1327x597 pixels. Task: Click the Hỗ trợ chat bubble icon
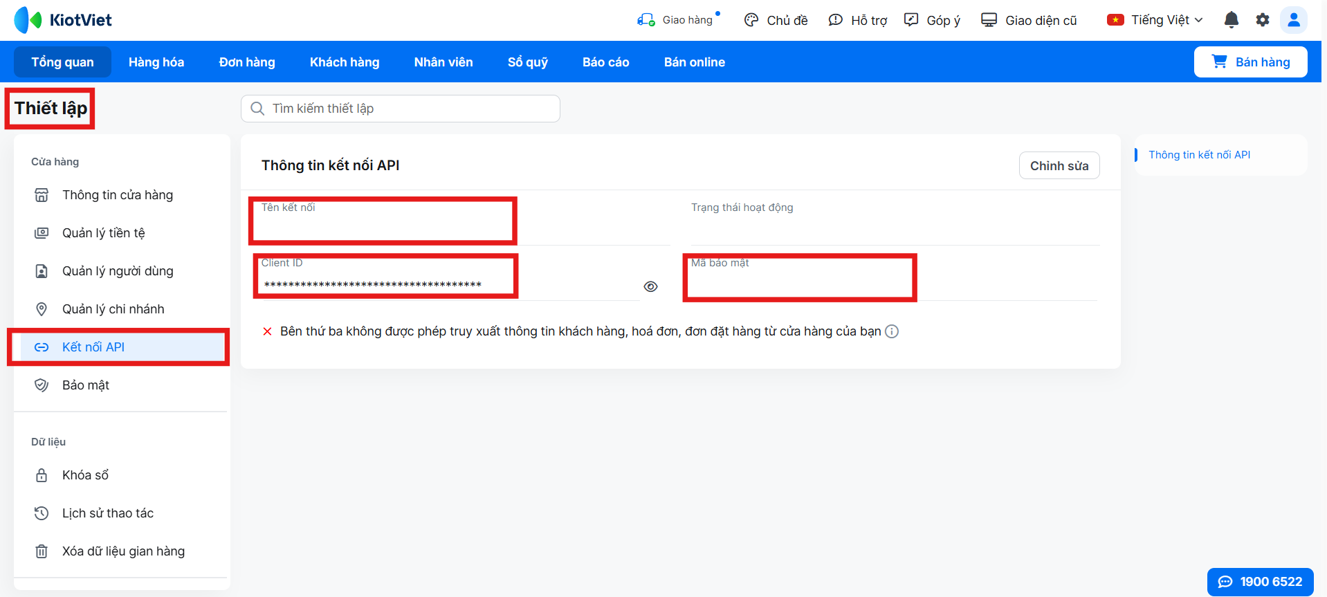pos(836,20)
